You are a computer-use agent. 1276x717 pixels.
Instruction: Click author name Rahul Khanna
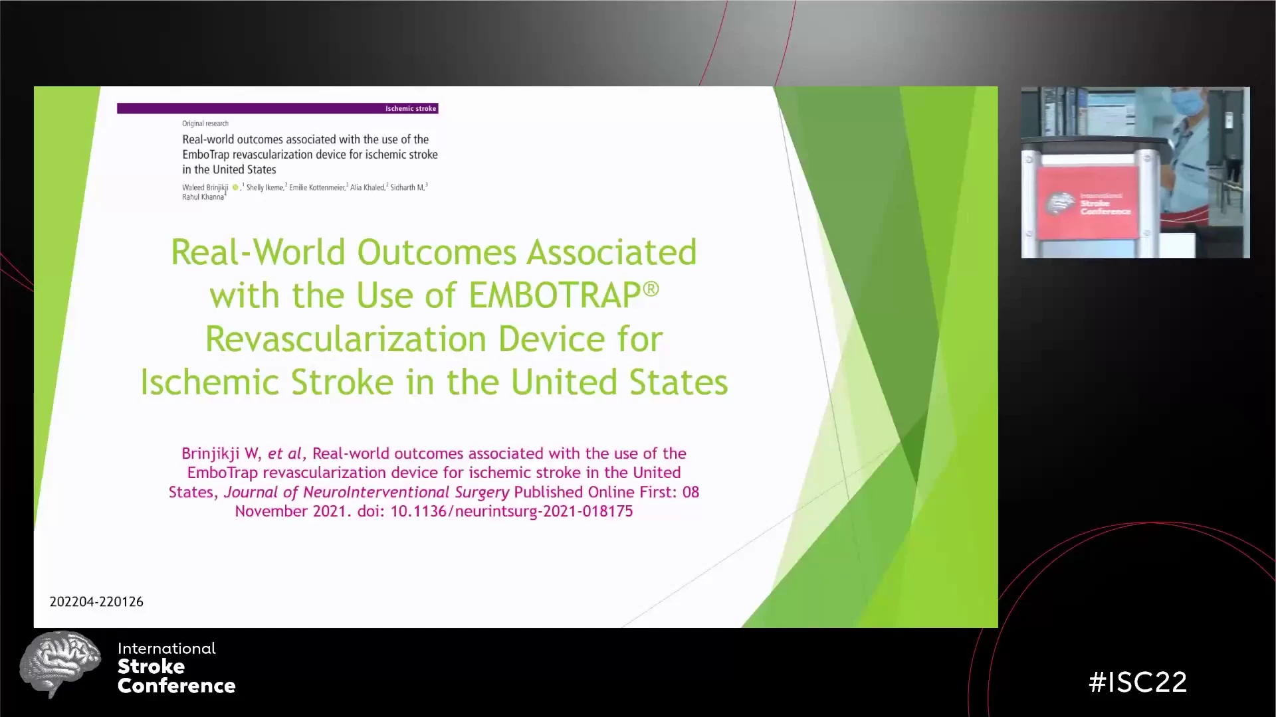tap(203, 197)
